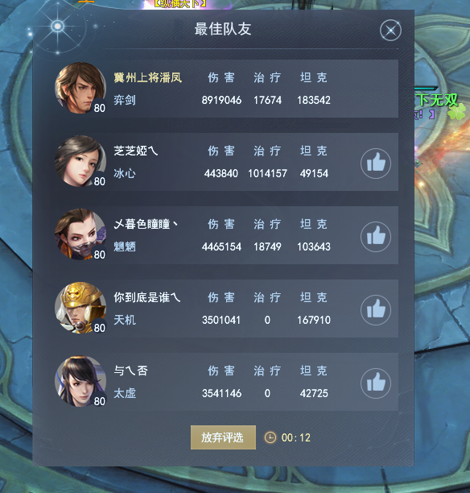Click masked 魍魉 player avatar

(80, 234)
